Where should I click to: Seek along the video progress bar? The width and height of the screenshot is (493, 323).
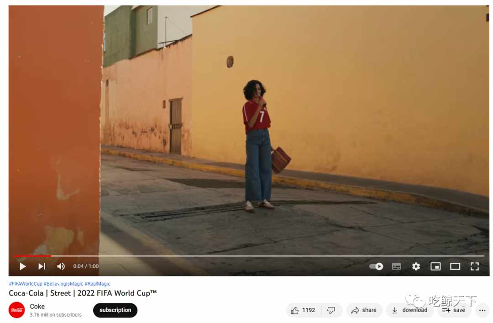pos(249,256)
